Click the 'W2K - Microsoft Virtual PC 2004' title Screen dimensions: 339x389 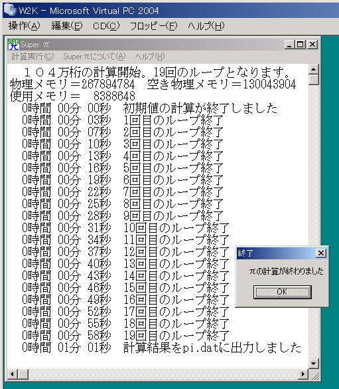[x=89, y=11]
